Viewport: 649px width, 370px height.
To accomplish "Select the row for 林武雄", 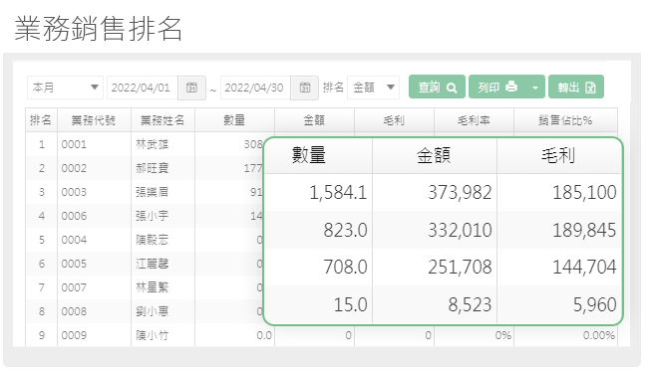I will [x=145, y=144].
